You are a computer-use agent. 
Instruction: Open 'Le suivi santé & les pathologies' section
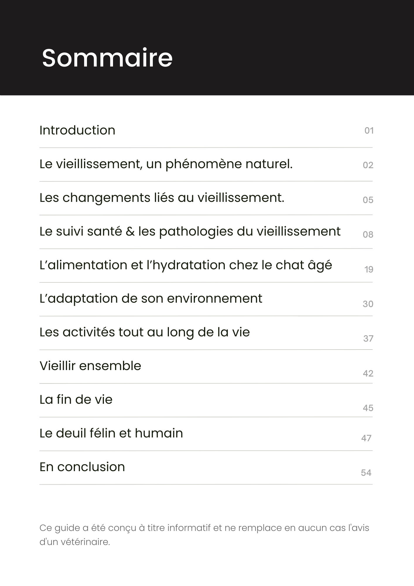[x=190, y=231]
